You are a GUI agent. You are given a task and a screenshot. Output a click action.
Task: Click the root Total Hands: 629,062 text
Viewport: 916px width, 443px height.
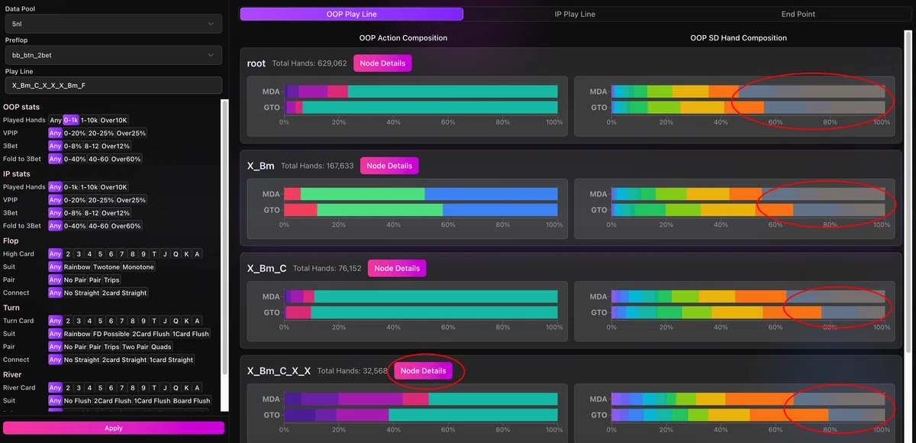pyautogui.click(x=309, y=63)
